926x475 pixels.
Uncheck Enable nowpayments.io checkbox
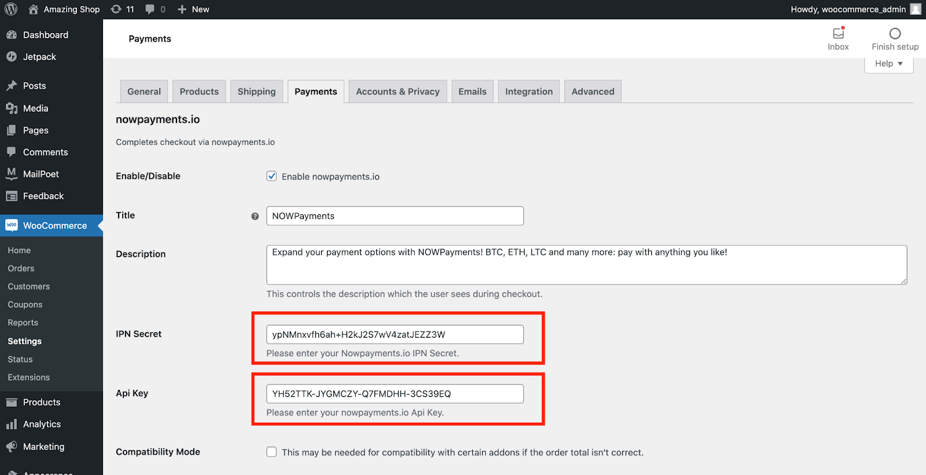click(271, 176)
